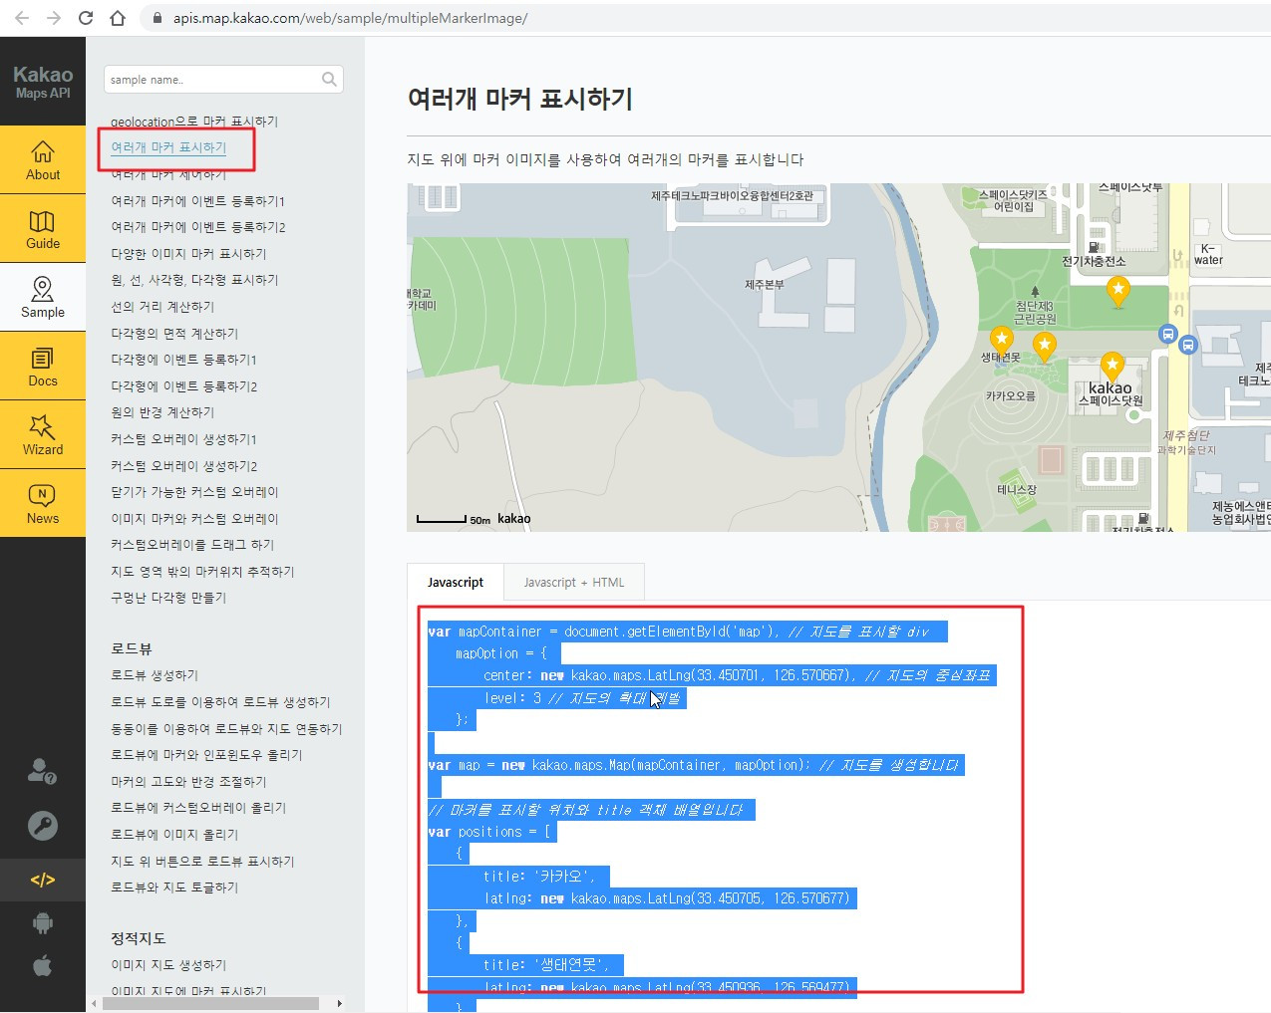Viewport: 1271px width, 1013px height.
Task: Open 여러개 마커에 이벤트 등록하기1 sample
Action: point(198,201)
